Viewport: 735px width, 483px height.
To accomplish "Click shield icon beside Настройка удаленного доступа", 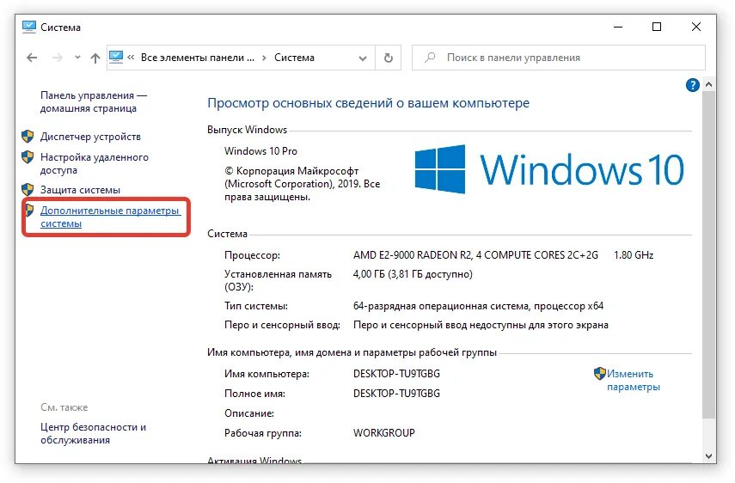I will (x=28, y=157).
